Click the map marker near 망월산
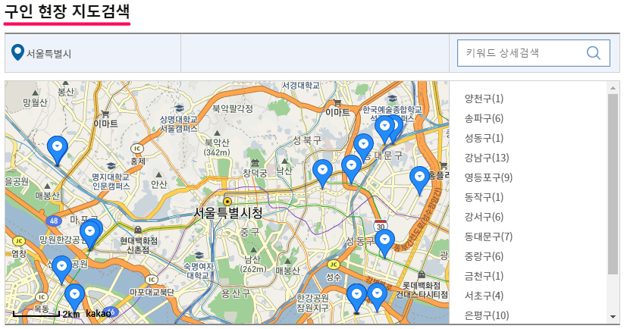 pyautogui.click(x=58, y=150)
